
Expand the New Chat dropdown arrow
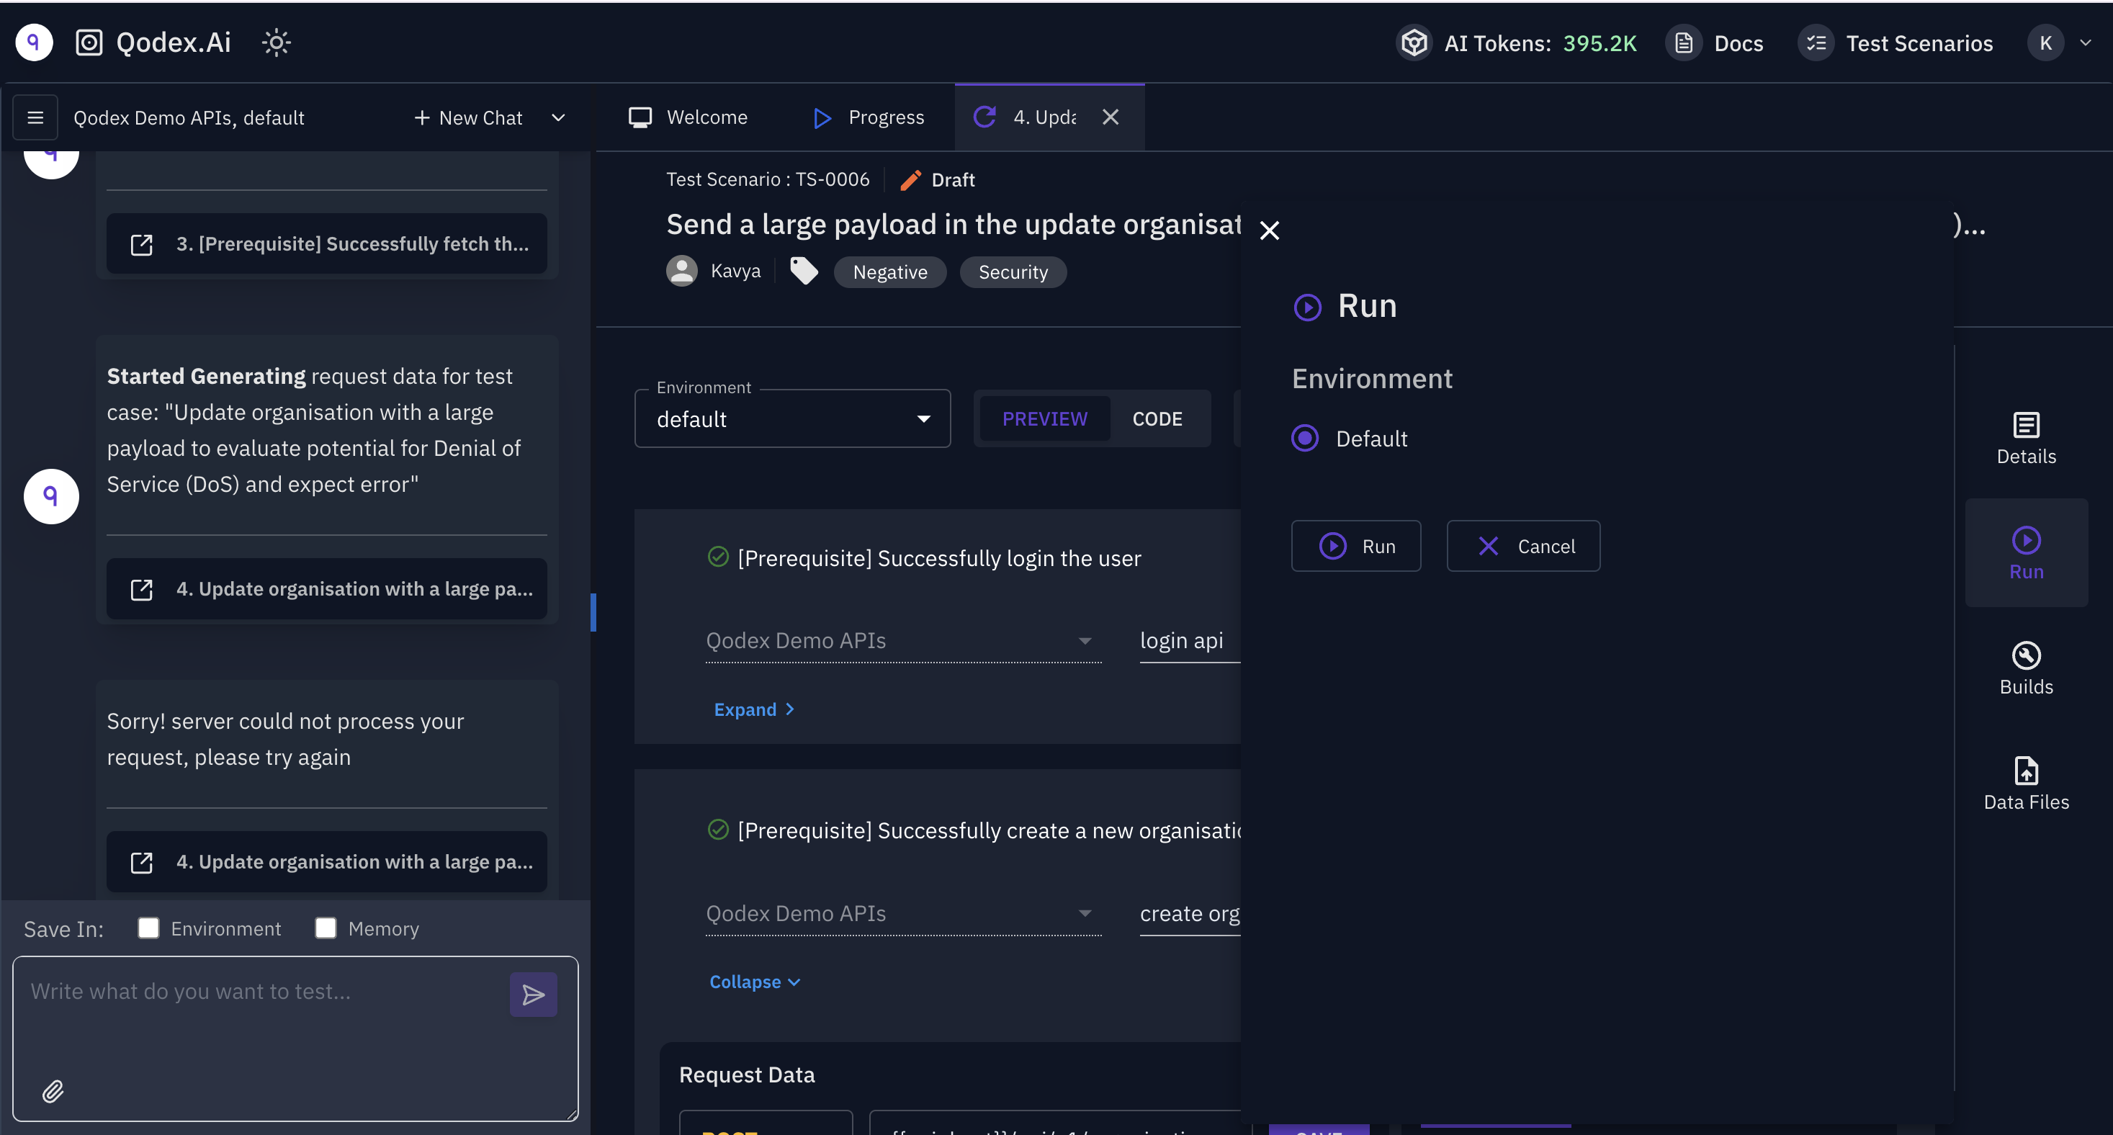(559, 117)
